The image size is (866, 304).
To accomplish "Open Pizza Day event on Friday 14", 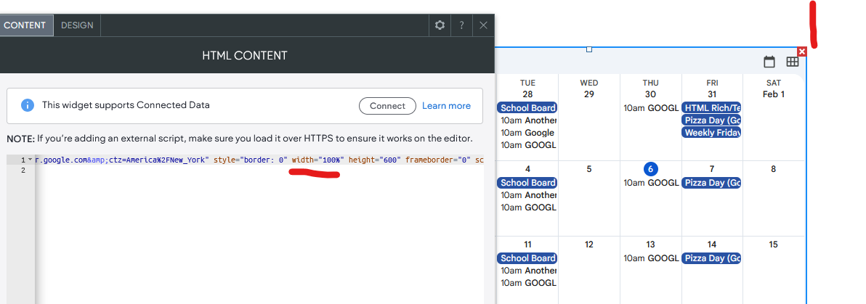I will (x=711, y=258).
